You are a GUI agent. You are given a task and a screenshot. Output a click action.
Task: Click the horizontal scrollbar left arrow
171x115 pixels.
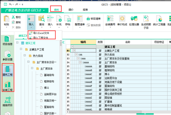click(x=68, y=112)
